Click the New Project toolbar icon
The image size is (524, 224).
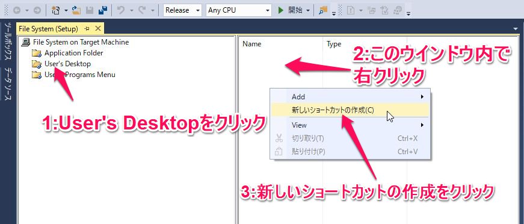tap(56, 10)
